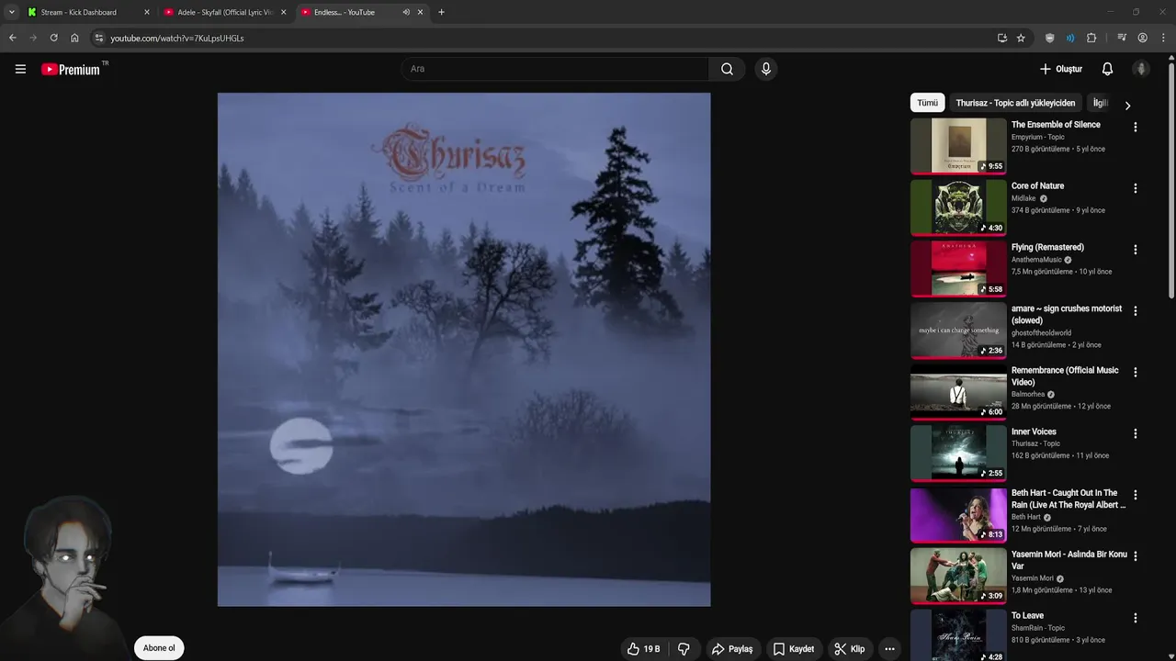Create a clip with Klip

click(x=849, y=649)
